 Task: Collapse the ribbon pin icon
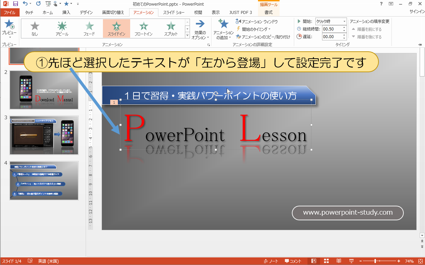(420, 44)
